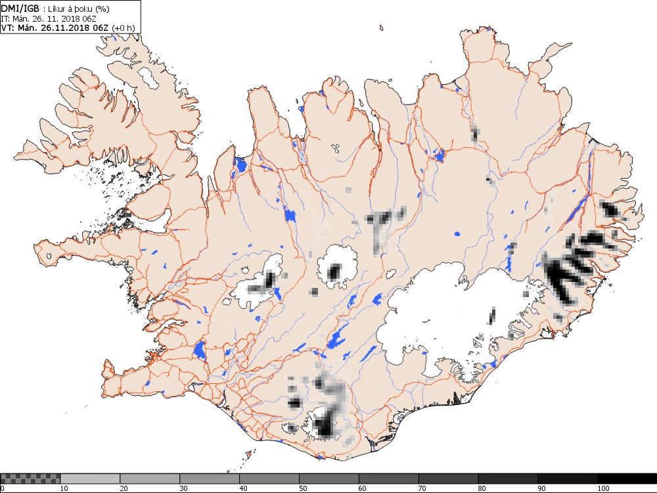Click the 10–20% light gray legend swatch

tap(90, 479)
